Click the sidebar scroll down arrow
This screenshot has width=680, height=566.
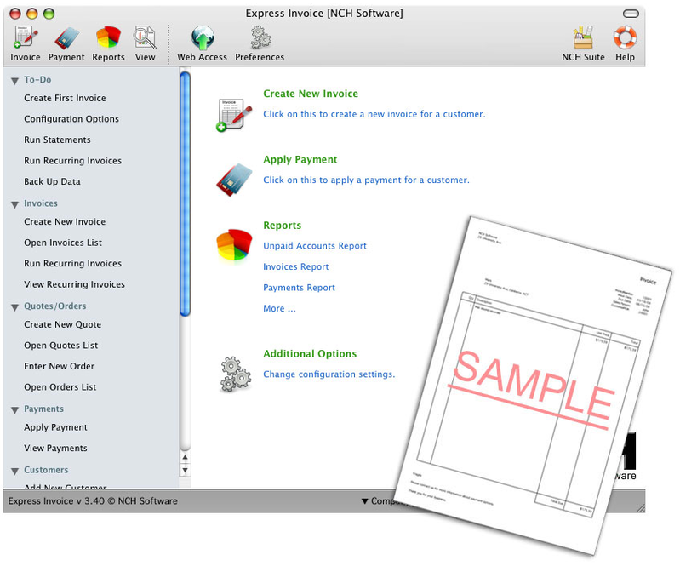click(186, 470)
